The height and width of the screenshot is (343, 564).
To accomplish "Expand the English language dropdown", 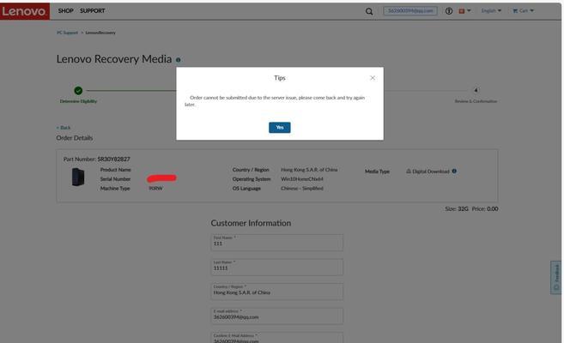I will pos(491,11).
